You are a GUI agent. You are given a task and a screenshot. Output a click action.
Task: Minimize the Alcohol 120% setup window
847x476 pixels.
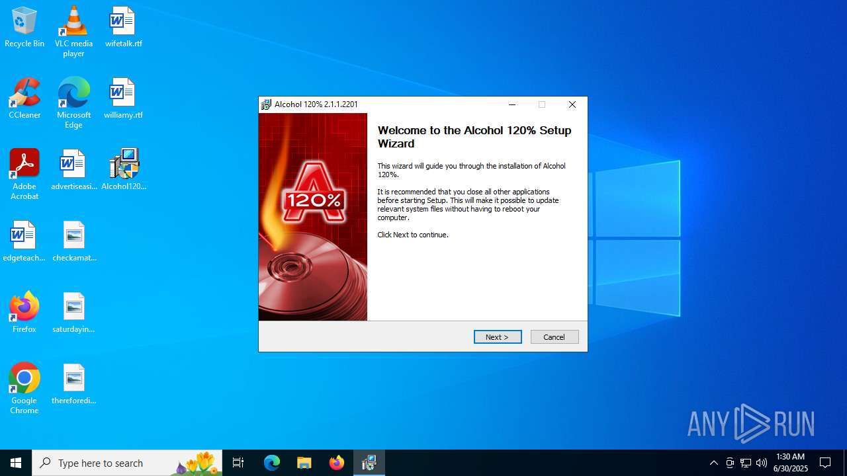[x=512, y=104]
